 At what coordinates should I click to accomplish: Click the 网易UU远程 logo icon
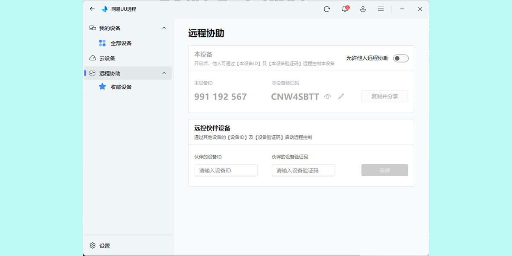coord(104,8)
